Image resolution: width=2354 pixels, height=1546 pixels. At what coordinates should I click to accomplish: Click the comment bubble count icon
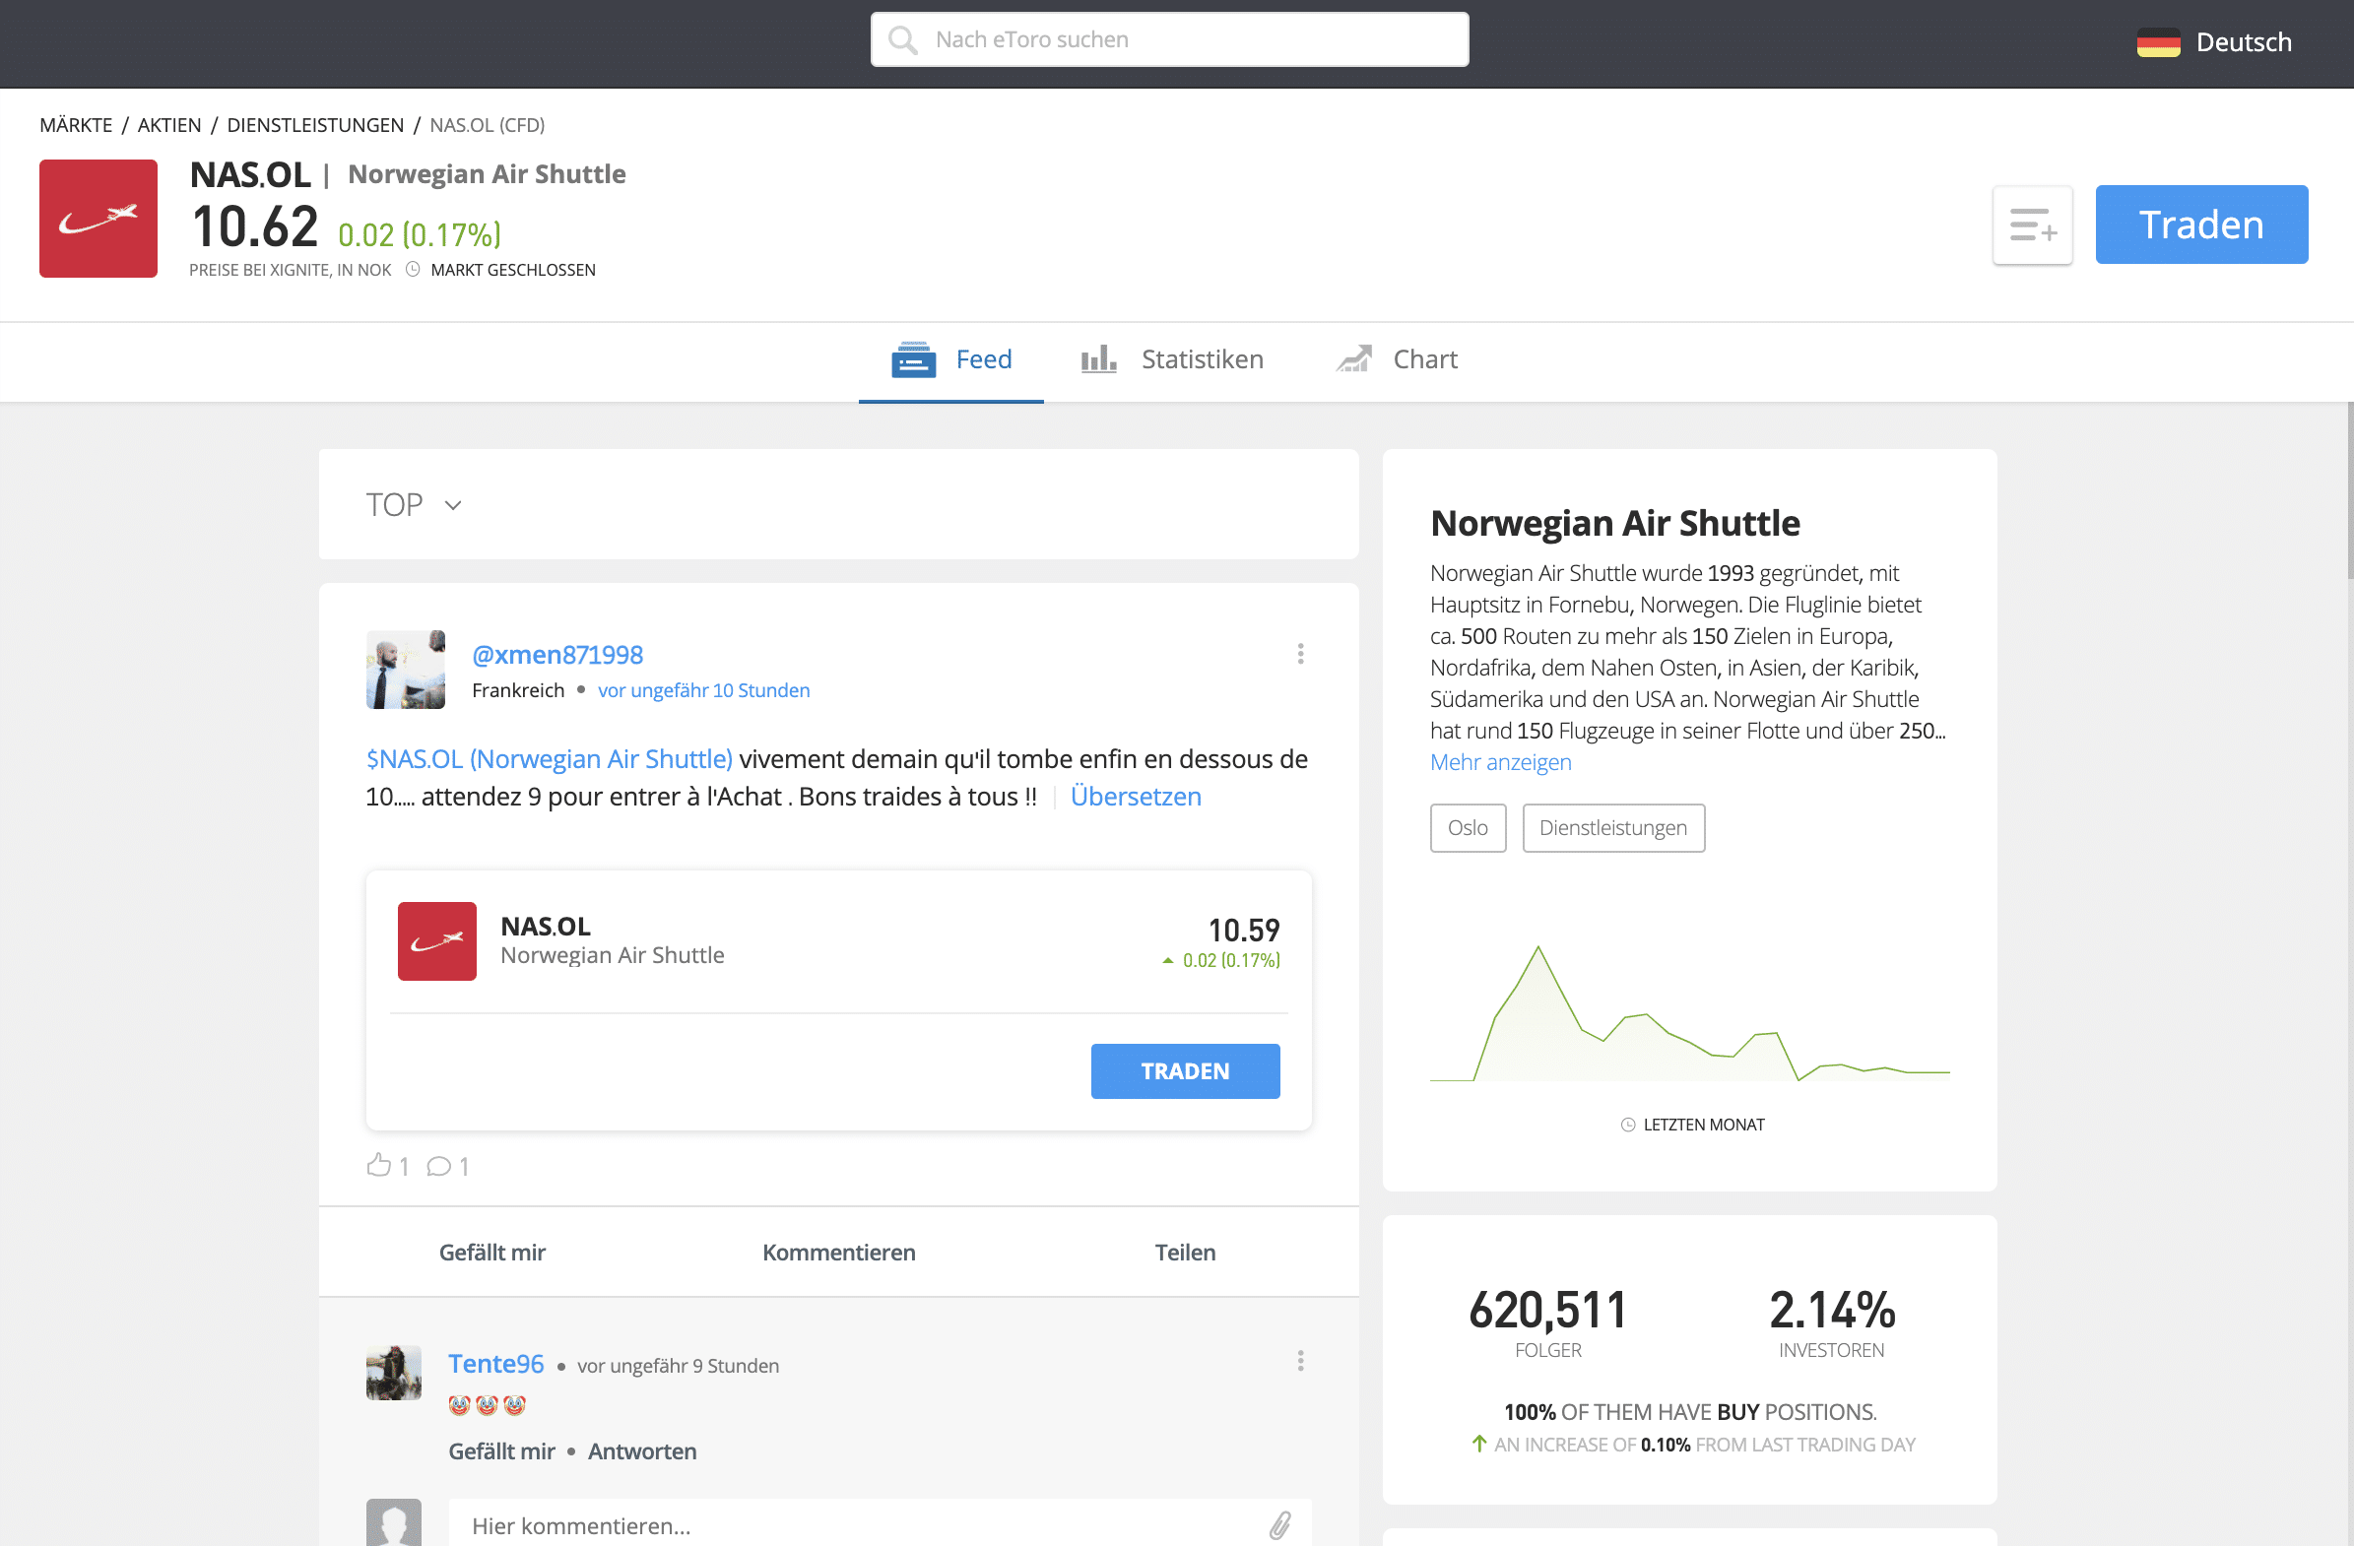click(x=438, y=1166)
